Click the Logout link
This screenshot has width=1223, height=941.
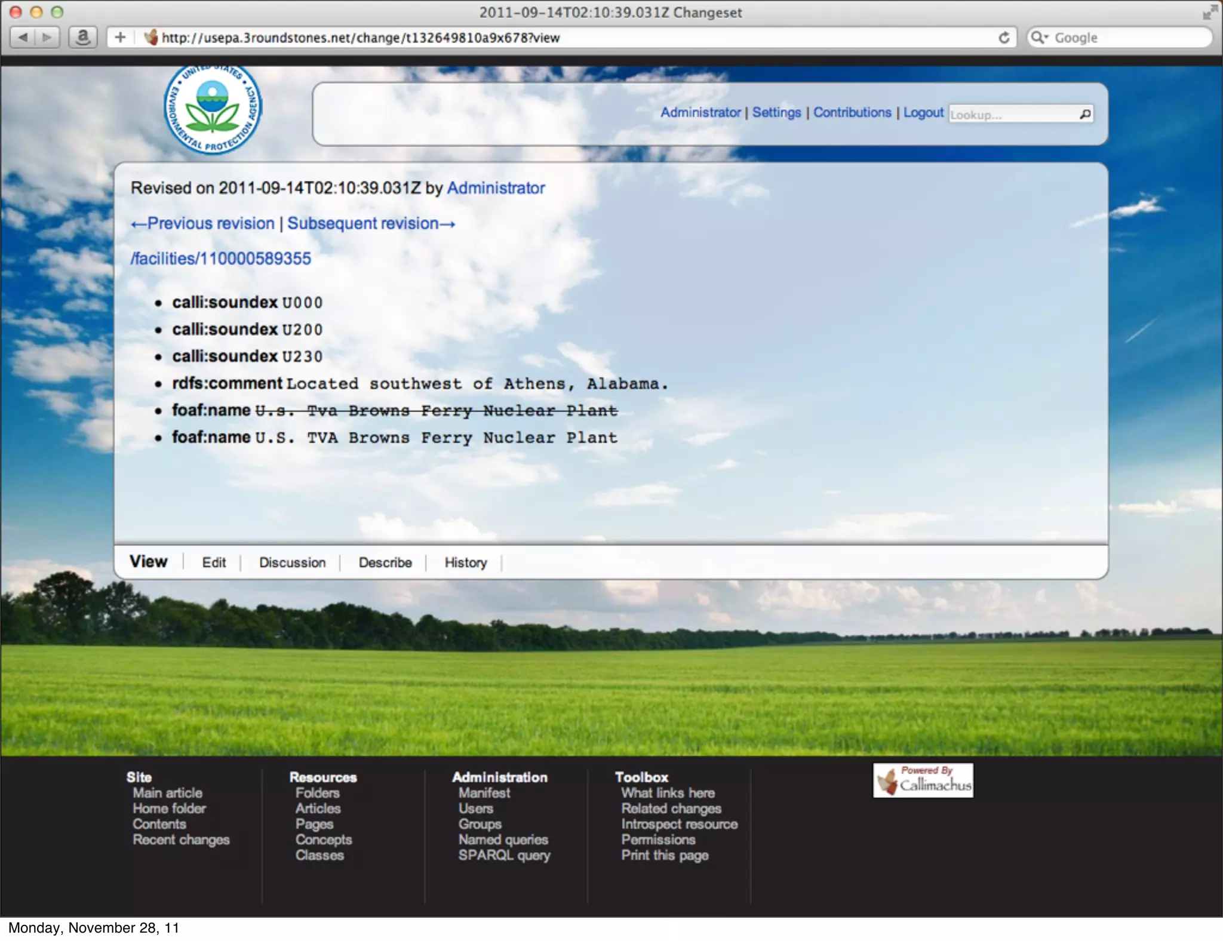coord(923,112)
